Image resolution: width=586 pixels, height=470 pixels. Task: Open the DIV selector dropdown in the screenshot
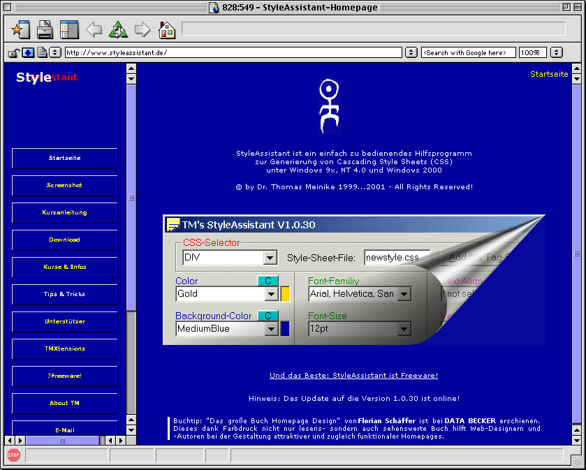coord(270,258)
